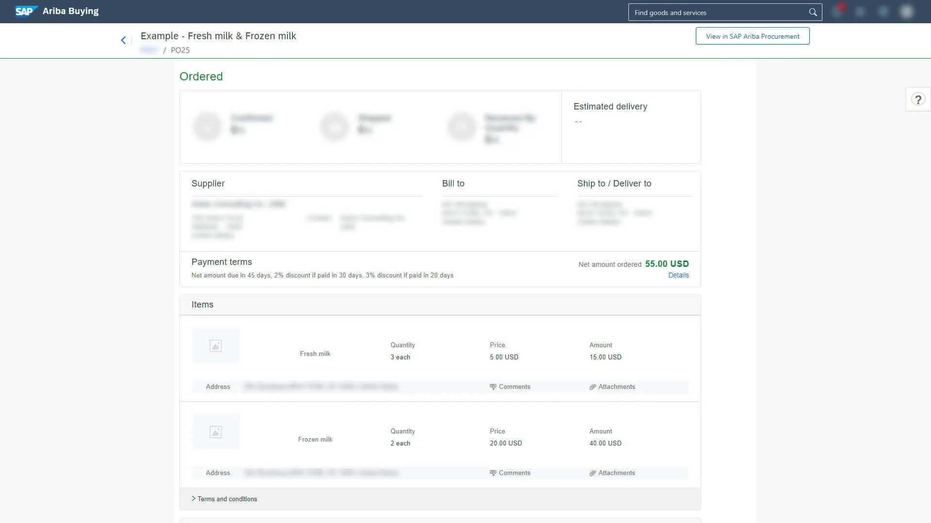Select the Frozen milk item name
Viewport: 931px width, 523px height.
pos(315,439)
